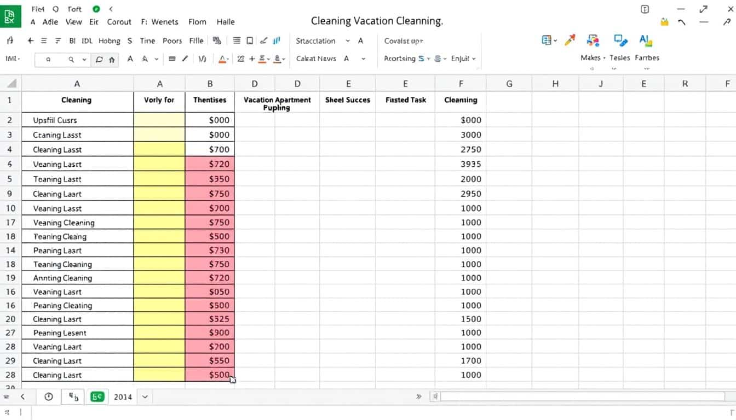Open the Corout menu
Image resolution: width=736 pixels, height=420 pixels.
[x=119, y=22]
